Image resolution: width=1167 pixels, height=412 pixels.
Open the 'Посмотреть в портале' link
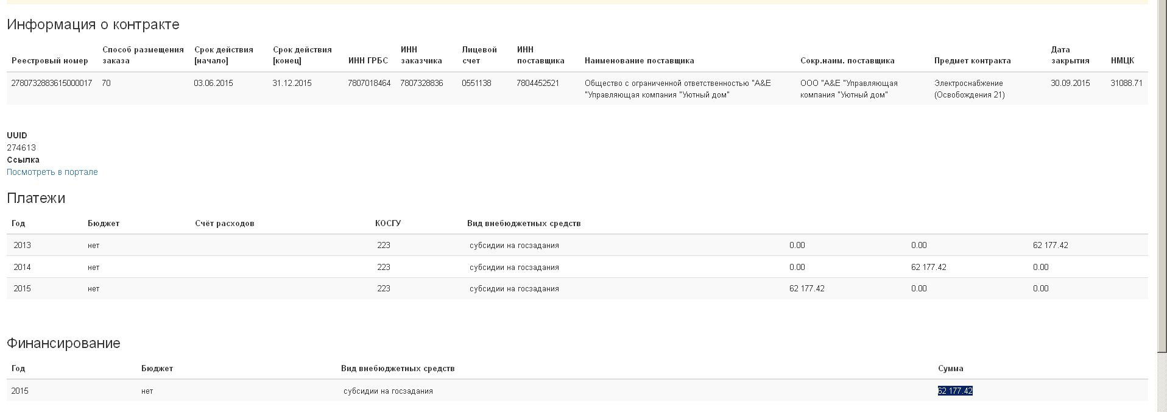point(52,172)
